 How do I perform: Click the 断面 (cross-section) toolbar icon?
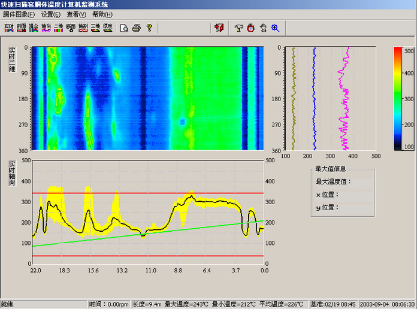click(x=71, y=28)
